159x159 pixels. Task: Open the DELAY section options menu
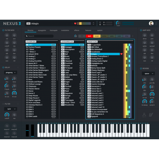[18, 67]
